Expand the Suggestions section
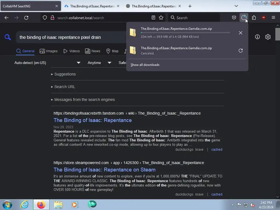 tap(63, 74)
